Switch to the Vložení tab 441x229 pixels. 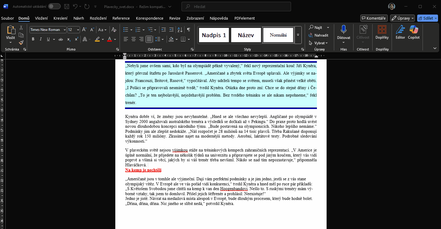click(41, 18)
